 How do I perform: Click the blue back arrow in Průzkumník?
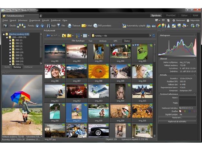pos(49,36)
